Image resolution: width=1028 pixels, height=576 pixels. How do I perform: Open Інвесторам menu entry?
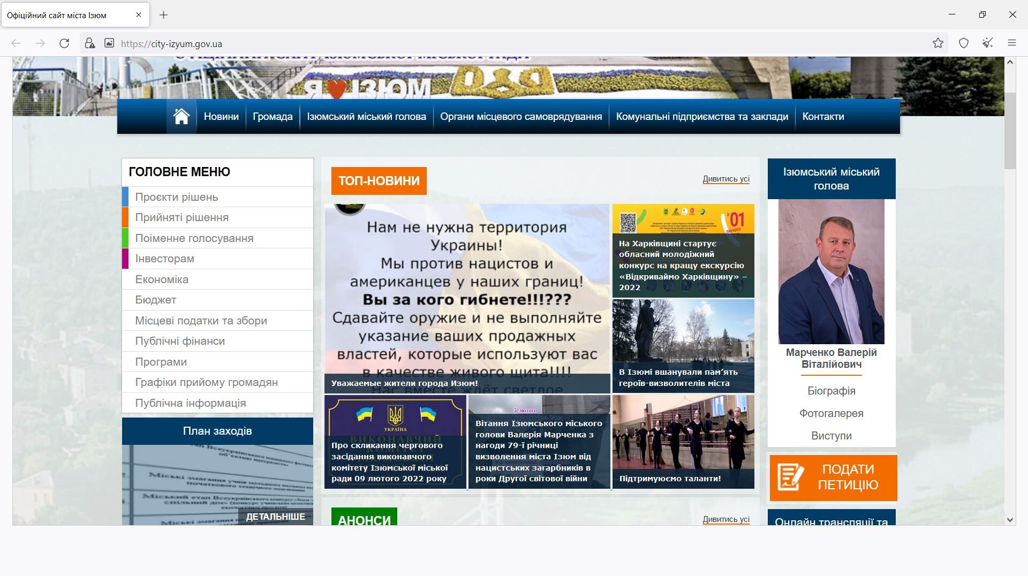(217, 259)
